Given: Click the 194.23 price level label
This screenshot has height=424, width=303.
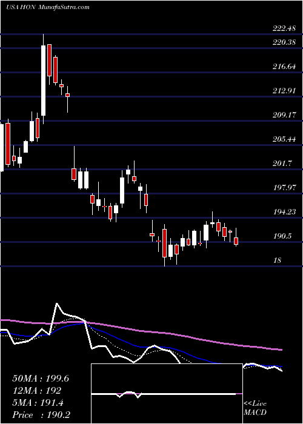Looking at the screenshot, I should [284, 212].
